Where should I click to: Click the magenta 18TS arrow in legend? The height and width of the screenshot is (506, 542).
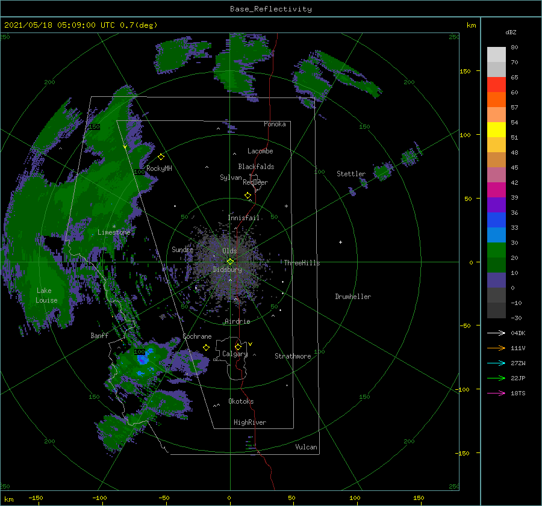[496, 393]
